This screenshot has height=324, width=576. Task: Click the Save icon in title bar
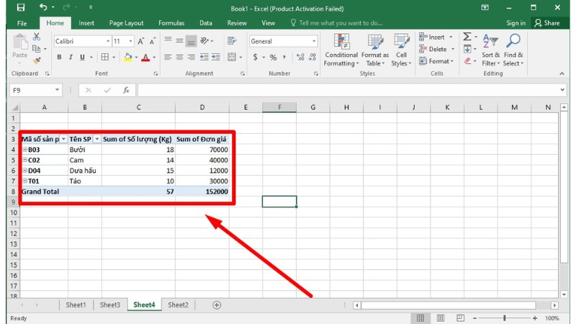19,7
